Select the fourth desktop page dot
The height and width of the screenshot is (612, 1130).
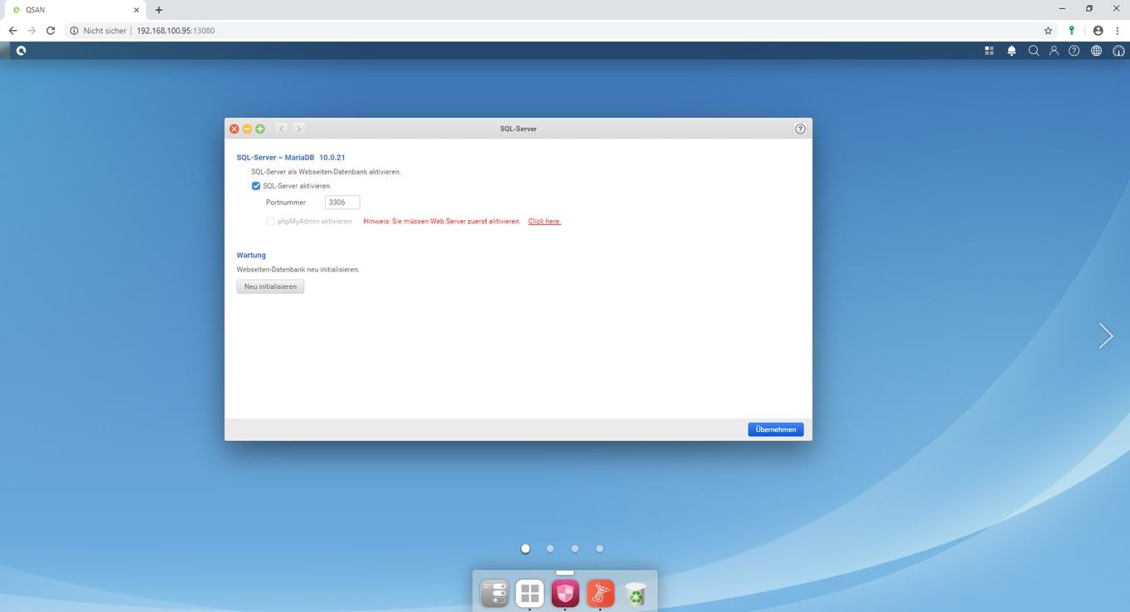click(x=600, y=548)
